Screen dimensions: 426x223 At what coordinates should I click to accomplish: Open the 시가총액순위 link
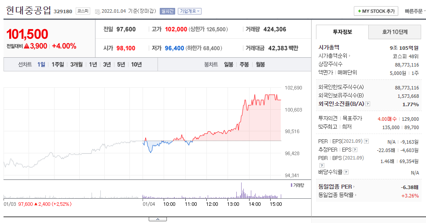pos(334,56)
